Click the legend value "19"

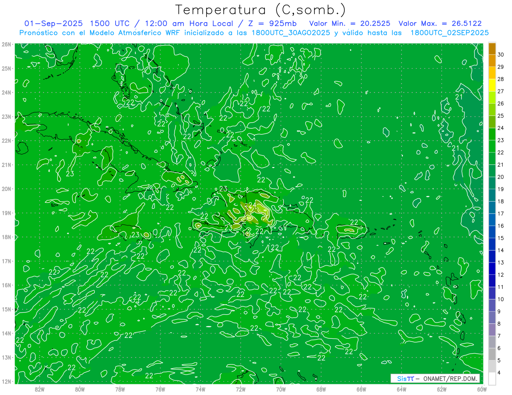point(500,189)
